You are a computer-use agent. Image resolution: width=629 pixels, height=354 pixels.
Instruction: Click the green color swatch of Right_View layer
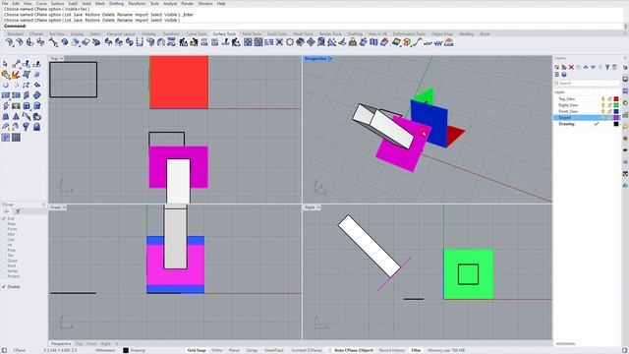616,105
